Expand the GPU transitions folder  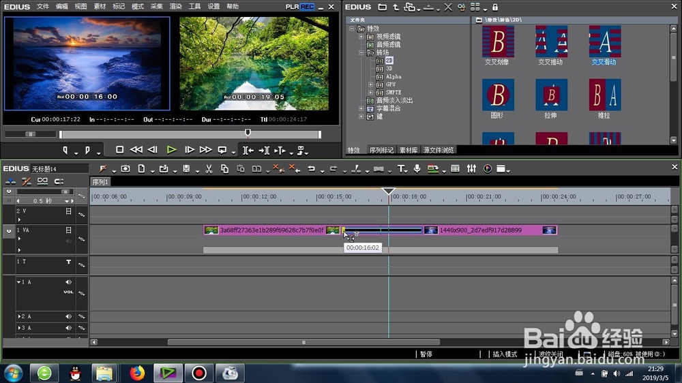pyautogui.click(x=370, y=85)
